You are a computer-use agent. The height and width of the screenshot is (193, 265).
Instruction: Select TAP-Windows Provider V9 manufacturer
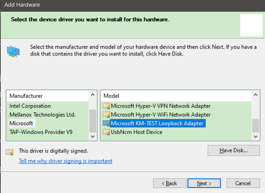(41, 132)
